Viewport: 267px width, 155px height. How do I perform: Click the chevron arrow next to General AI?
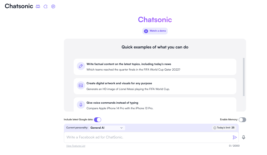(x=121, y=128)
